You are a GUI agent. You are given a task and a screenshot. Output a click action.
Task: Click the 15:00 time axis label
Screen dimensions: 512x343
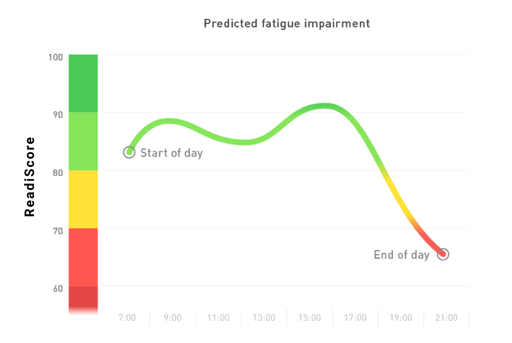click(309, 318)
